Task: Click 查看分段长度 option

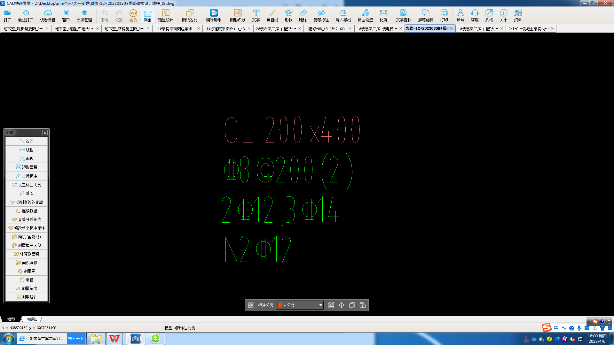Action: pyautogui.click(x=27, y=219)
